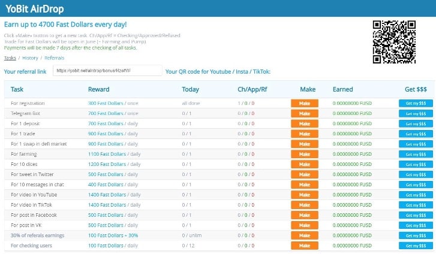Click Get my $$$ for referrals earnings

coord(416,235)
